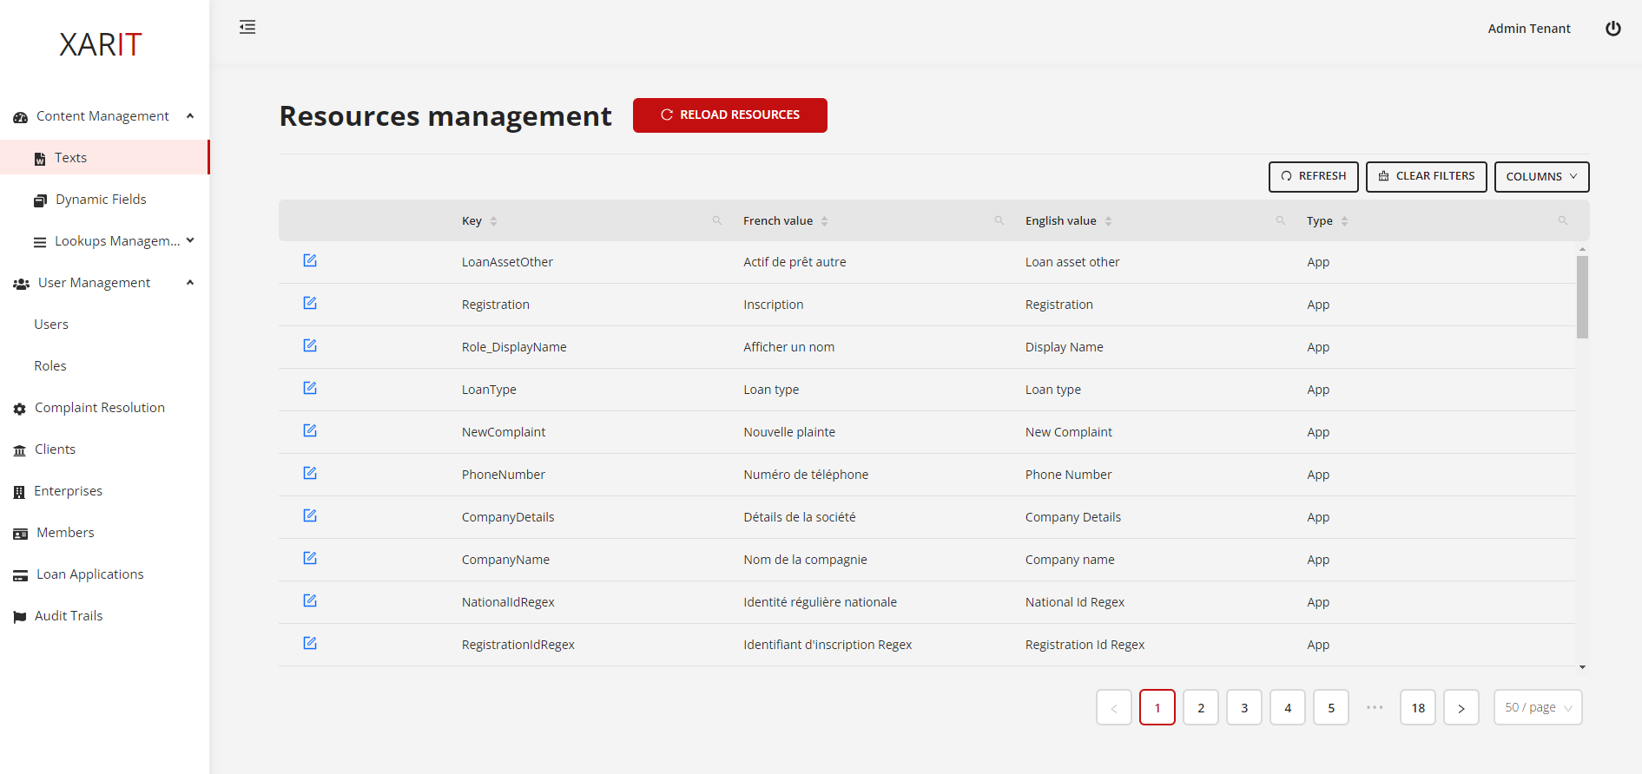
Task: Open the search filter in the French value column
Action: pos(999,220)
